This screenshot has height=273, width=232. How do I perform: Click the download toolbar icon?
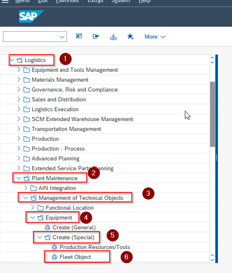click(113, 37)
